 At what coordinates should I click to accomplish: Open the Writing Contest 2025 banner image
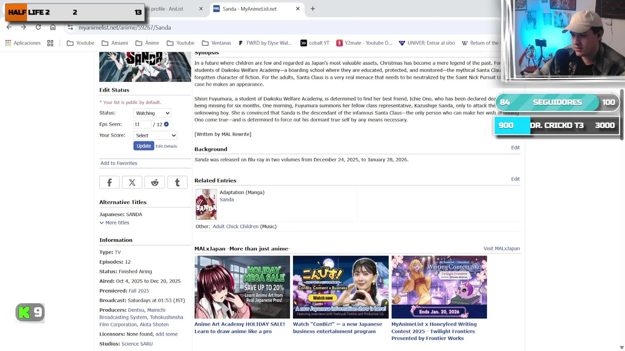click(439, 287)
